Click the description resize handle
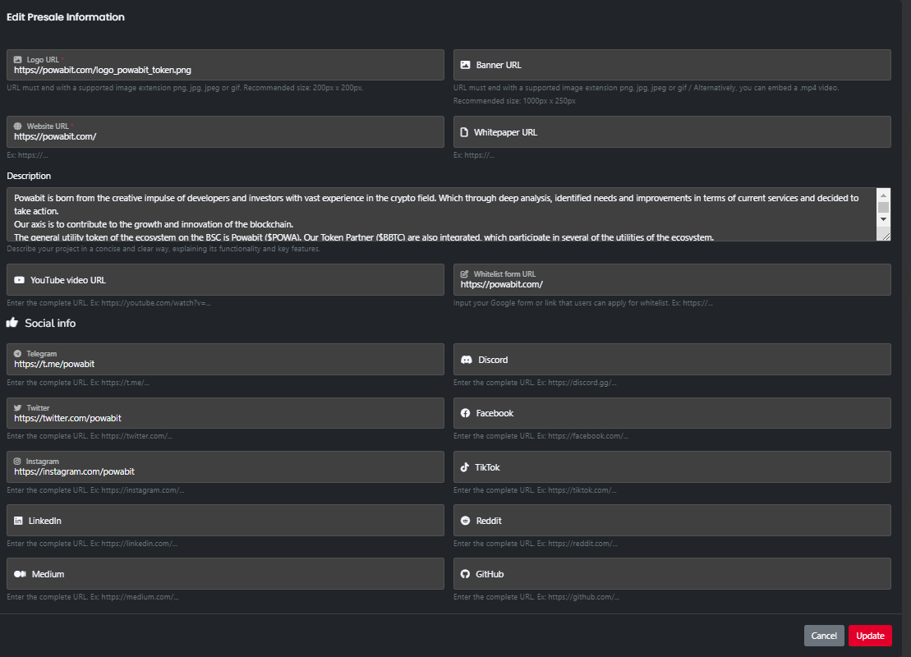The image size is (911, 657). (884, 235)
